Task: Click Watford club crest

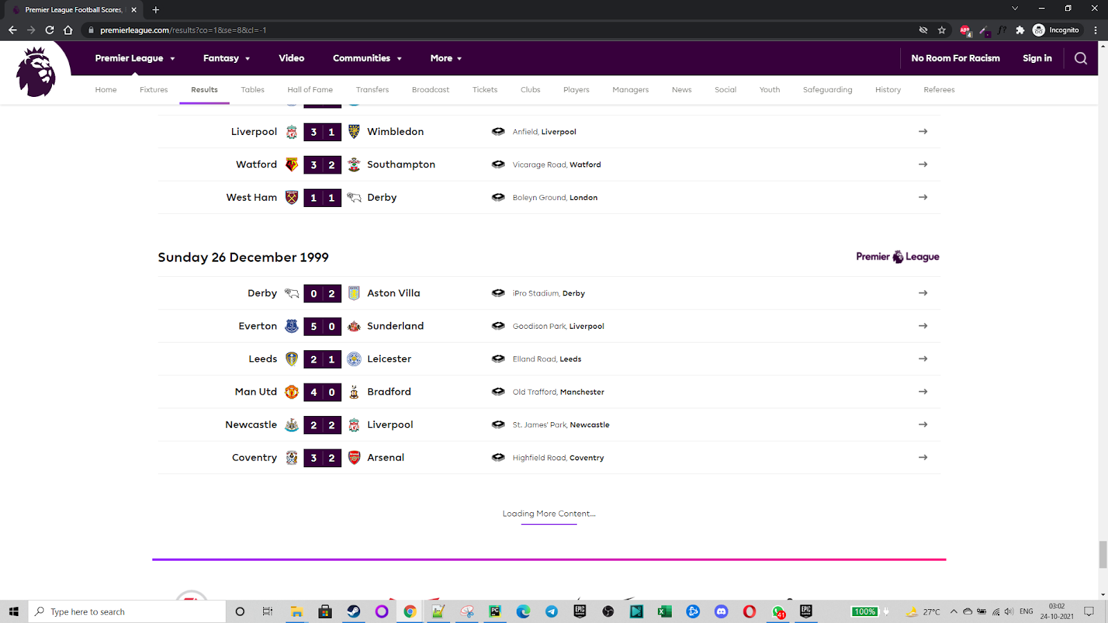Action: [292, 165]
